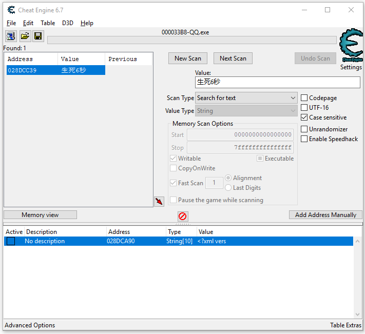Open Memory view

[x=40, y=214]
